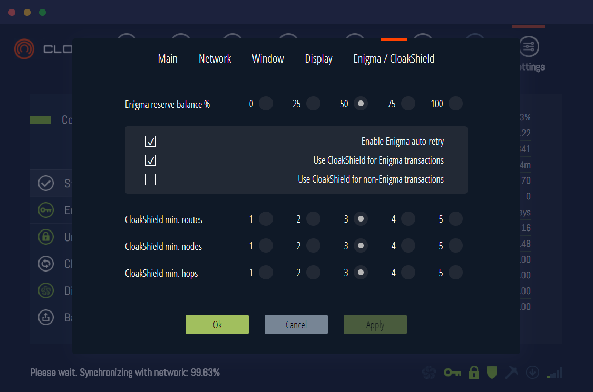Set Enigma reserve balance to 25
The image size is (593, 392).
313,104
